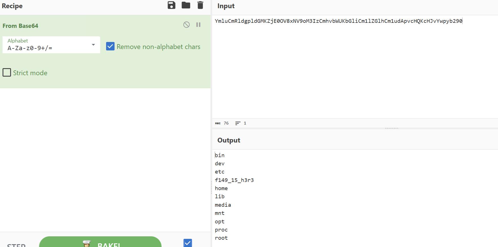Clear the recipe with the trash icon

[x=200, y=5]
